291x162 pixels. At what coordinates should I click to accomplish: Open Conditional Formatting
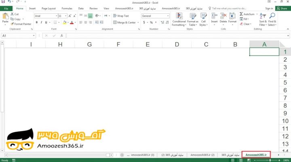point(179,19)
